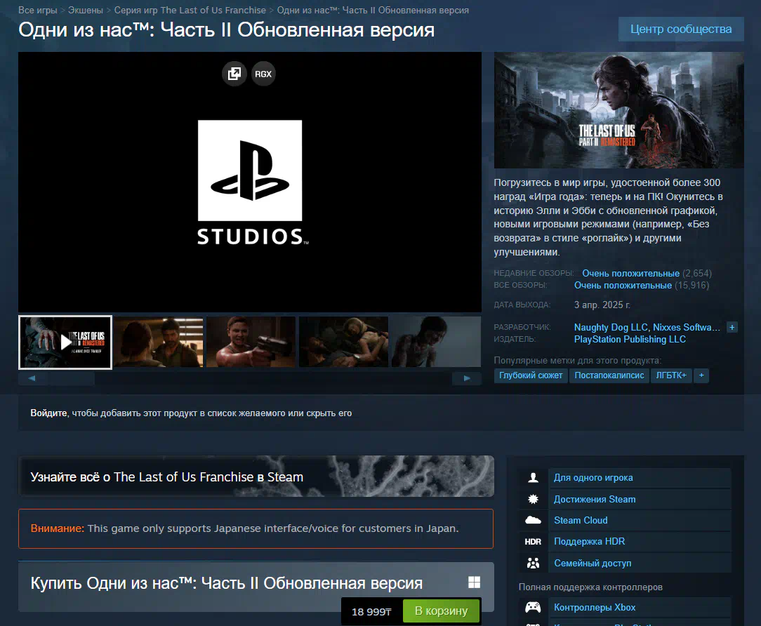
Task: Open The Last of Us Franchise series breadcrumb
Action: pyautogui.click(x=190, y=11)
